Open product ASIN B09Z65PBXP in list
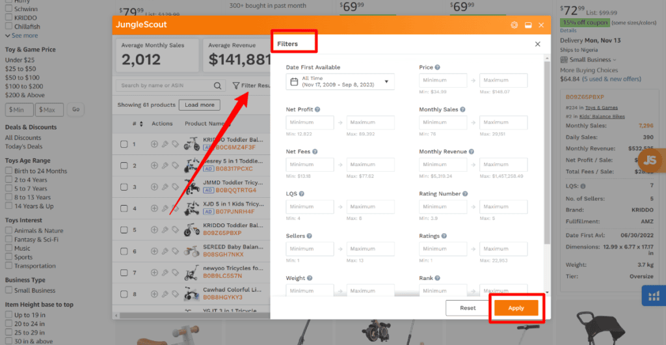 click(222, 233)
